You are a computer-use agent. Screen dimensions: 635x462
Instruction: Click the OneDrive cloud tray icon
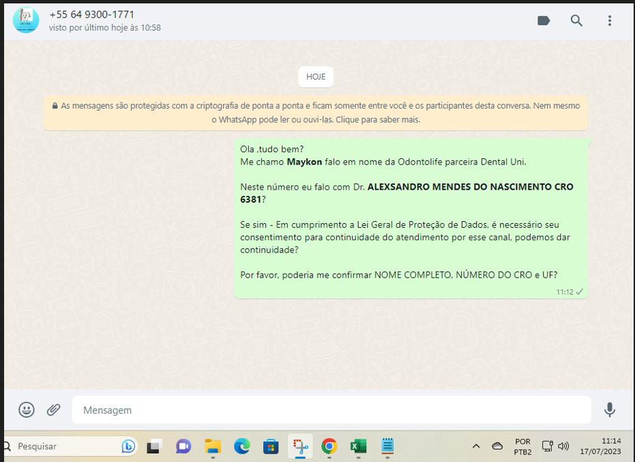497,446
